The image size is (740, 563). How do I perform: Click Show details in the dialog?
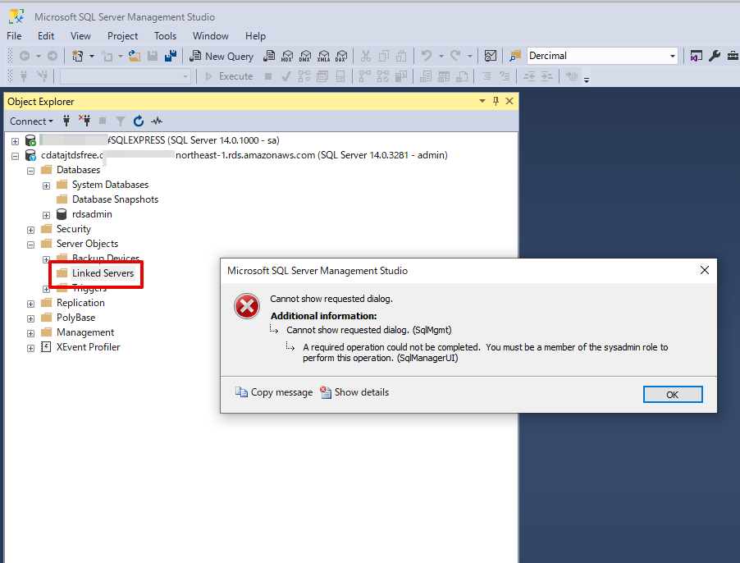point(354,392)
